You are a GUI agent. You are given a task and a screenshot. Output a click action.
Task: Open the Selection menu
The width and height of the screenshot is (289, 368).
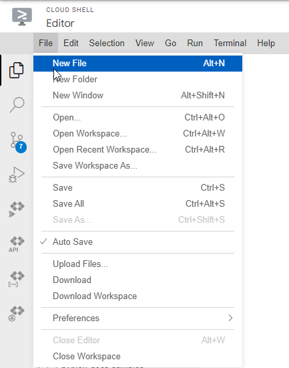click(x=107, y=43)
